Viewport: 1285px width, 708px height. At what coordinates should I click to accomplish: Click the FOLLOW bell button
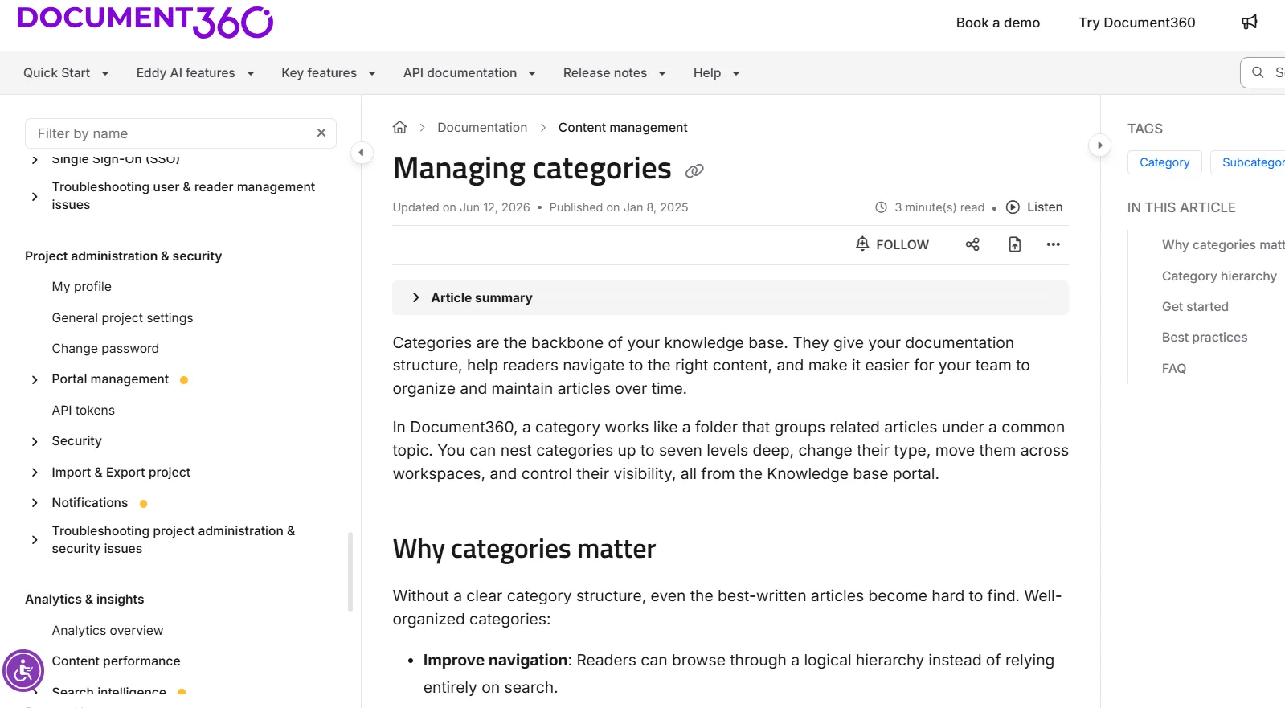892,244
